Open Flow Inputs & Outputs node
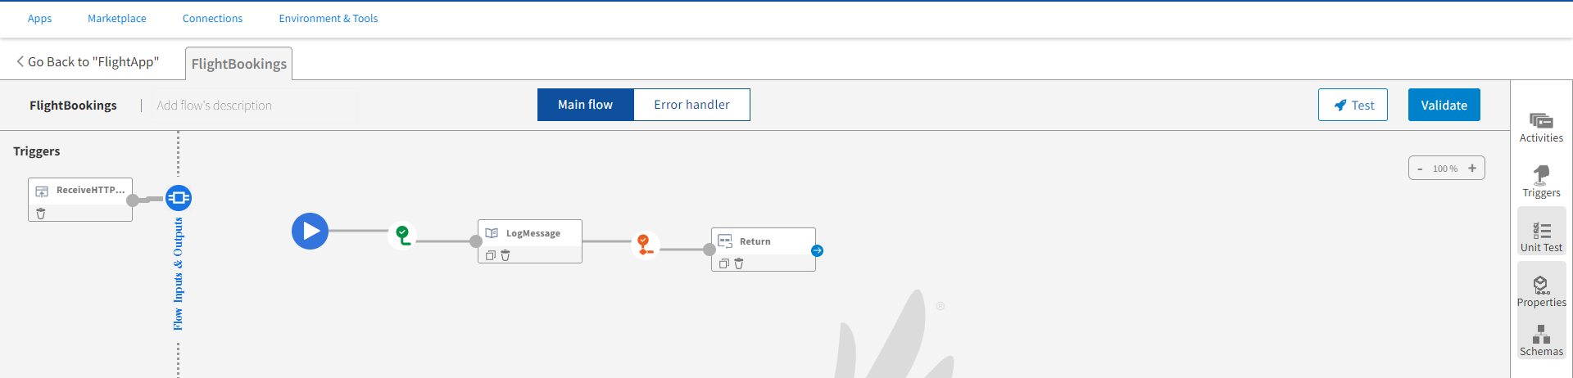This screenshot has height=378, width=1573. pyautogui.click(x=179, y=198)
